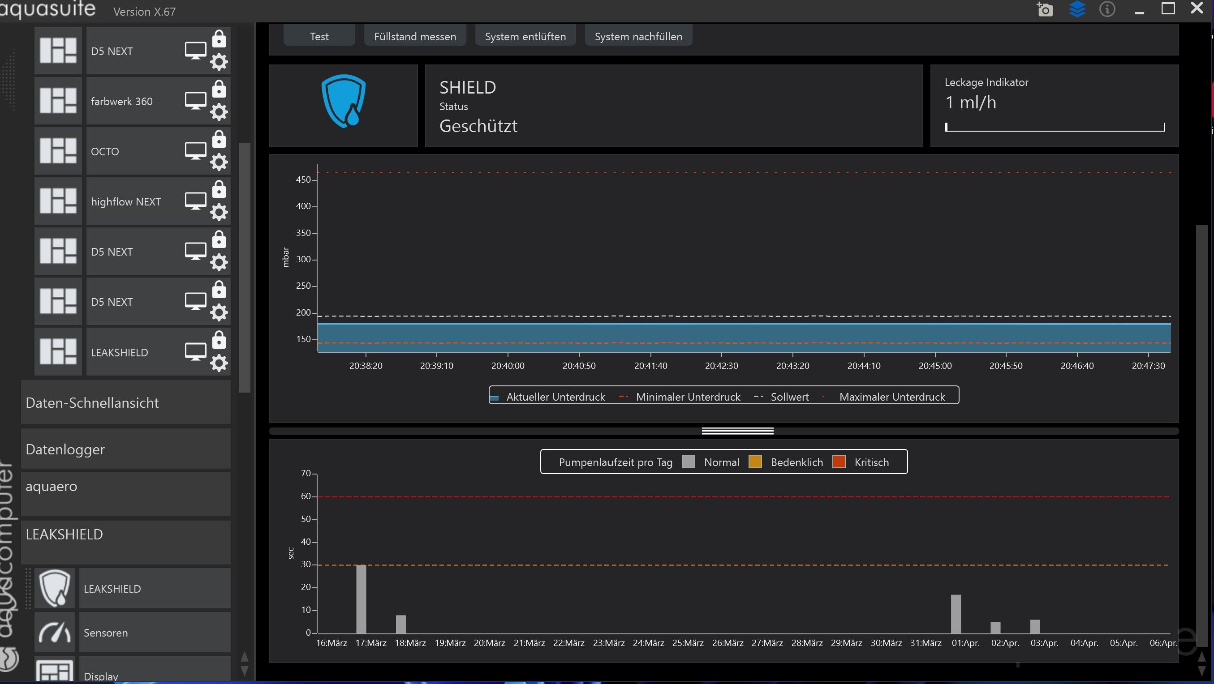The width and height of the screenshot is (1214, 684).
Task: Click the gear icon of D5 NEXT below highflow NEXT
Action: pyautogui.click(x=219, y=262)
